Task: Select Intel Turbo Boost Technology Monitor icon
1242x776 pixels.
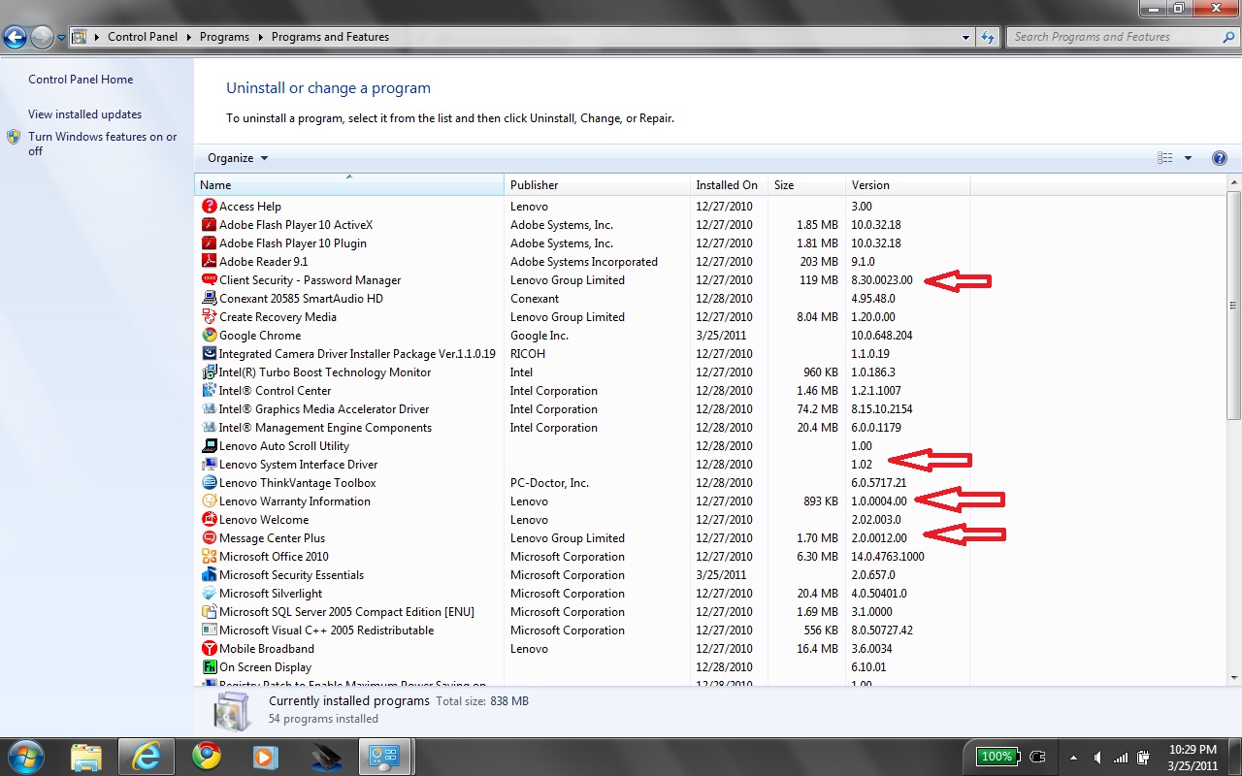Action: pos(209,372)
